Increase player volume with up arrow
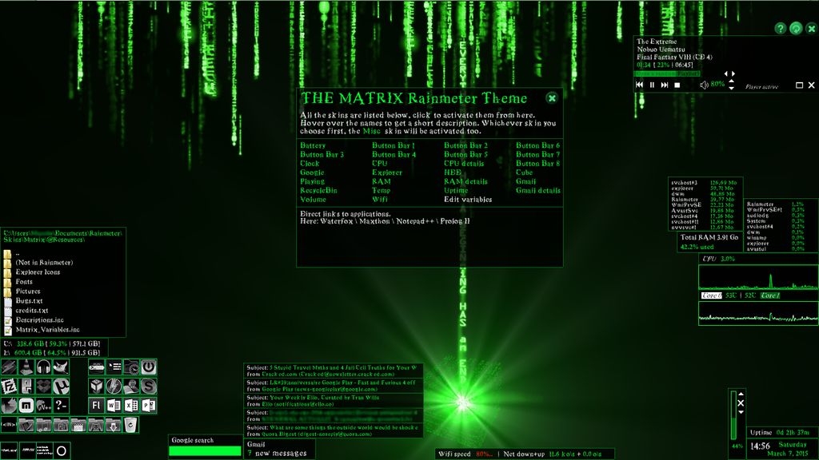Image resolution: width=819 pixels, height=460 pixels. 731,81
